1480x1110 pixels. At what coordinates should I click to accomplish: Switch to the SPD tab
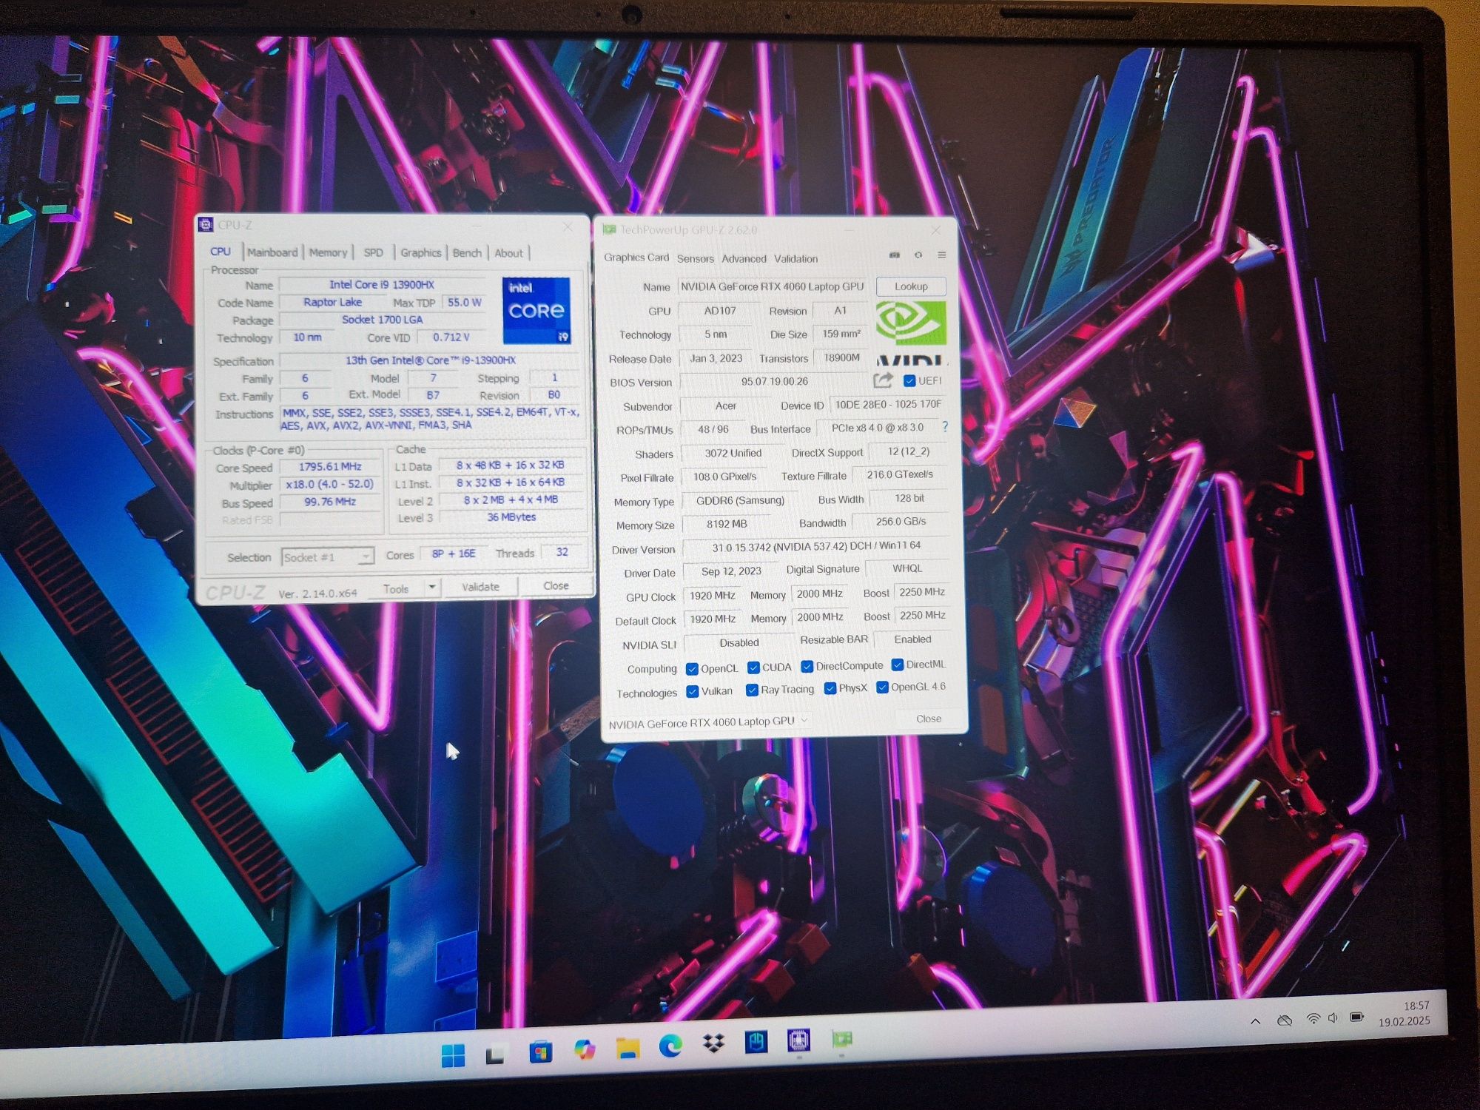373,252
